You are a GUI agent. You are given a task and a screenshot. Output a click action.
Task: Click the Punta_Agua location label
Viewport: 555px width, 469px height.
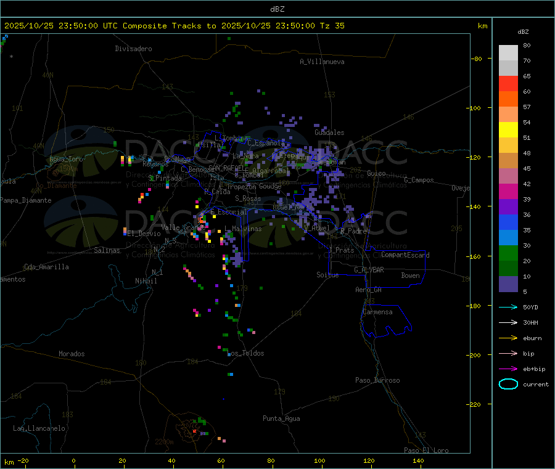click(x=281, y=419)
